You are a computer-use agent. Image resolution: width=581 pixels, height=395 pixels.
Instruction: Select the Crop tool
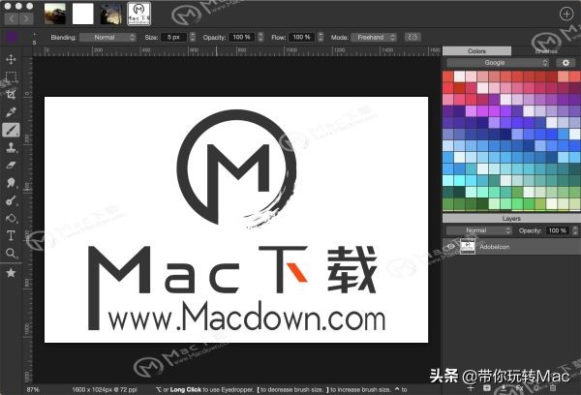coord(11,94)
